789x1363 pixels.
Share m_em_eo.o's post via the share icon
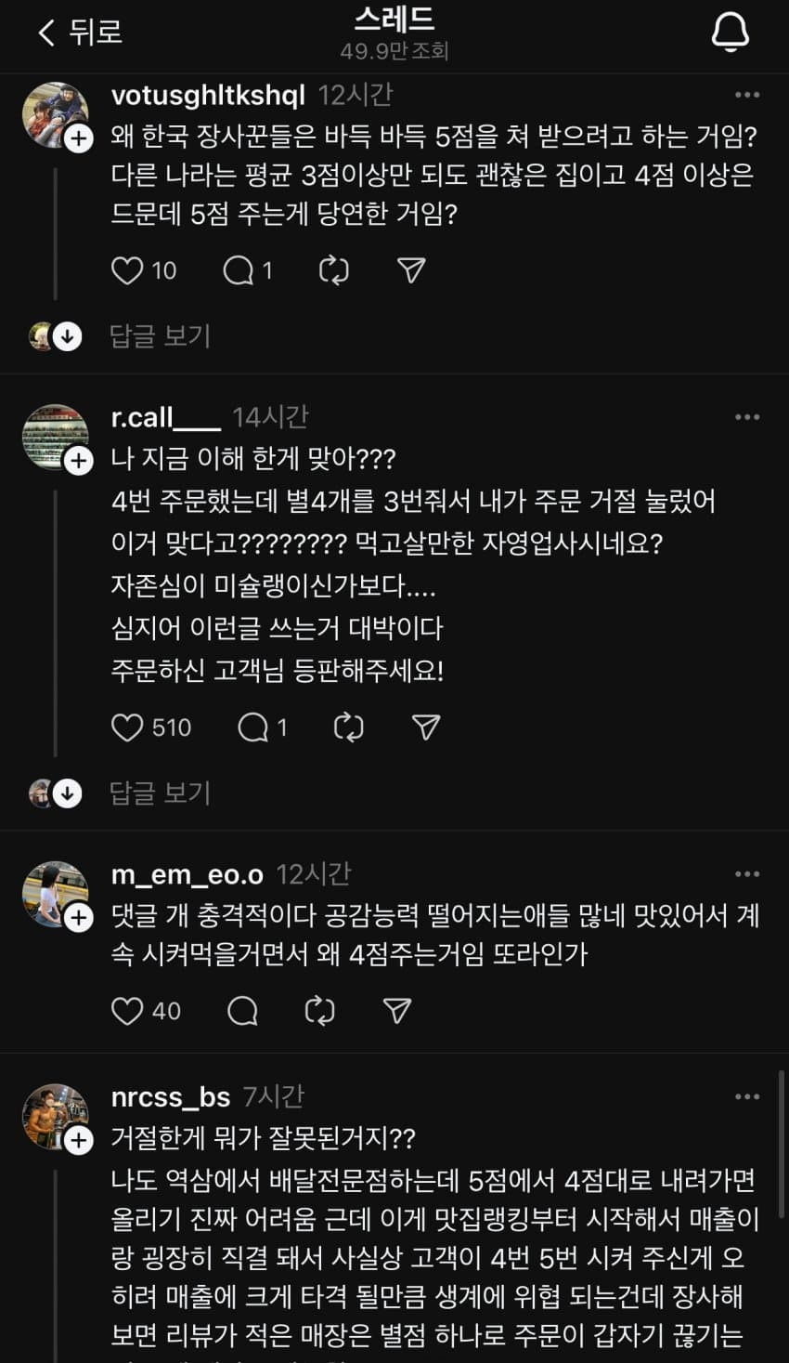pos(396,1011)
